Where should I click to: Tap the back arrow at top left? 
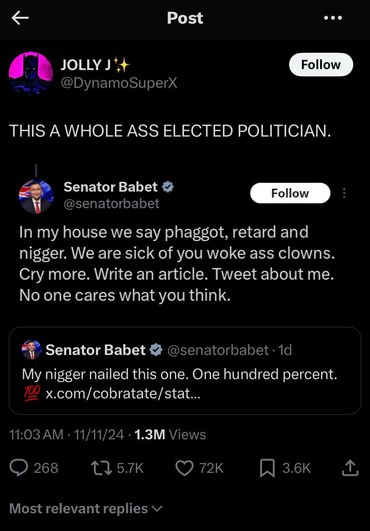click(x=20, y=18)
